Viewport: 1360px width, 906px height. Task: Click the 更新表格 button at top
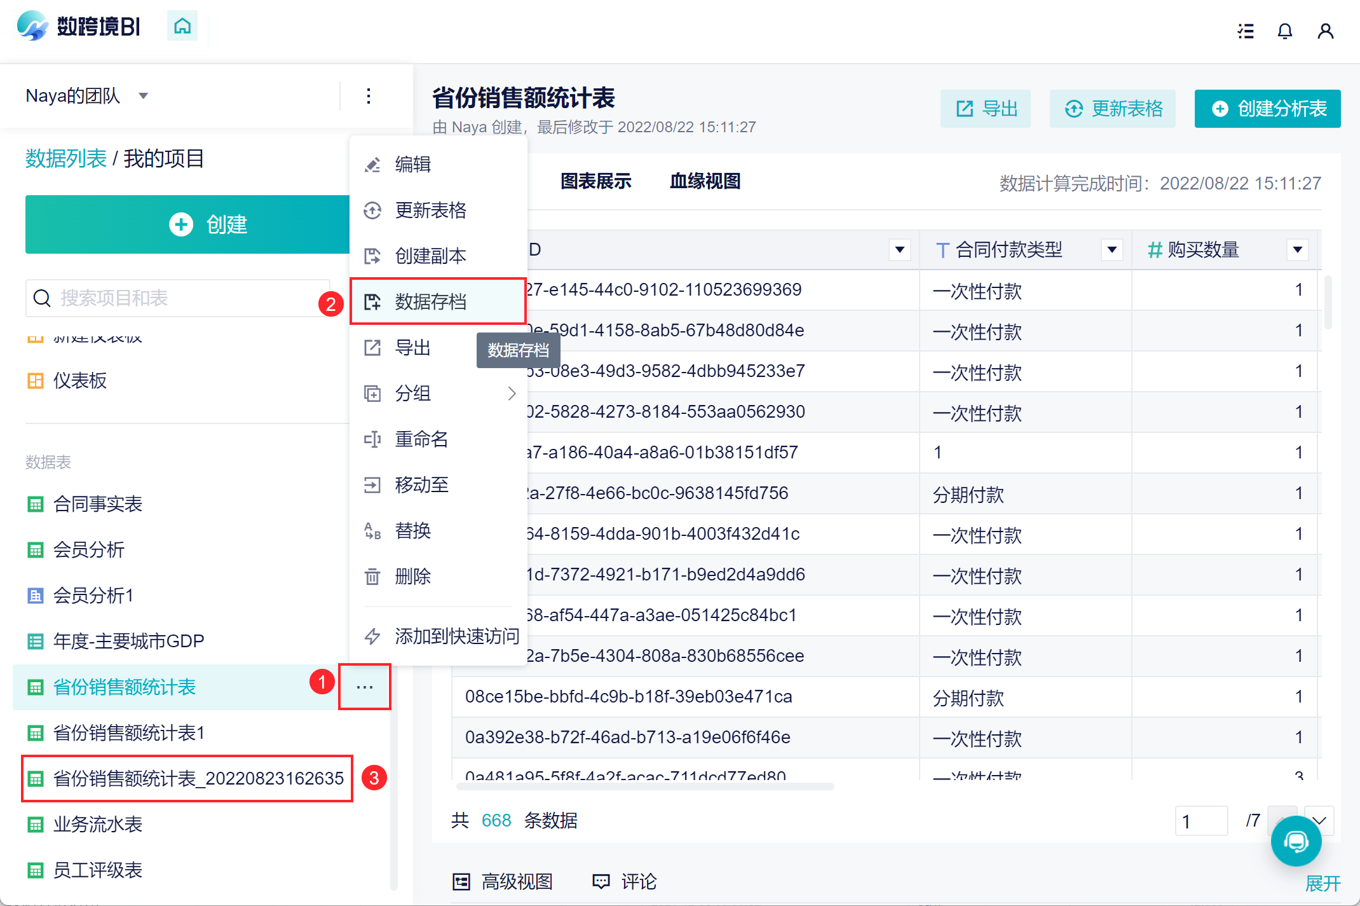click(x=1112, y=109)
